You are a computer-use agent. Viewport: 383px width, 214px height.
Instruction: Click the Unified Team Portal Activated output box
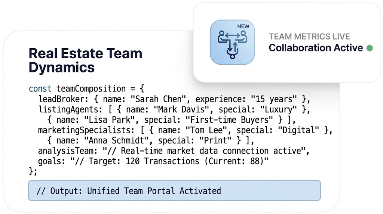coord(174,191)
